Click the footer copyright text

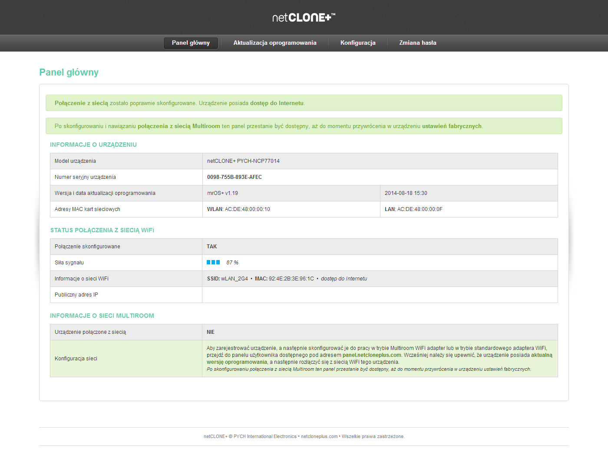[x=304, y=437]
